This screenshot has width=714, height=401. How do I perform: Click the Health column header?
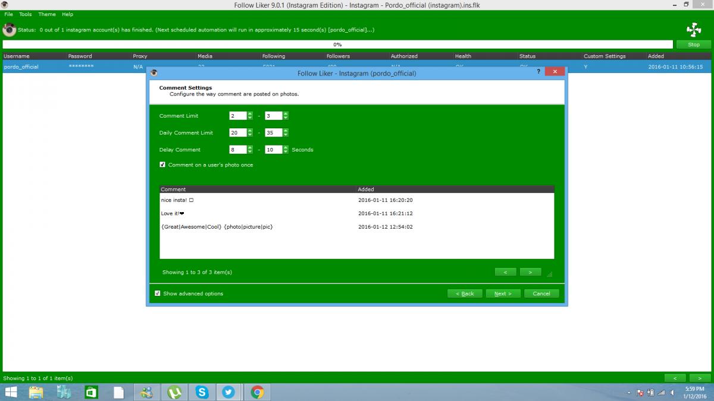485,56
